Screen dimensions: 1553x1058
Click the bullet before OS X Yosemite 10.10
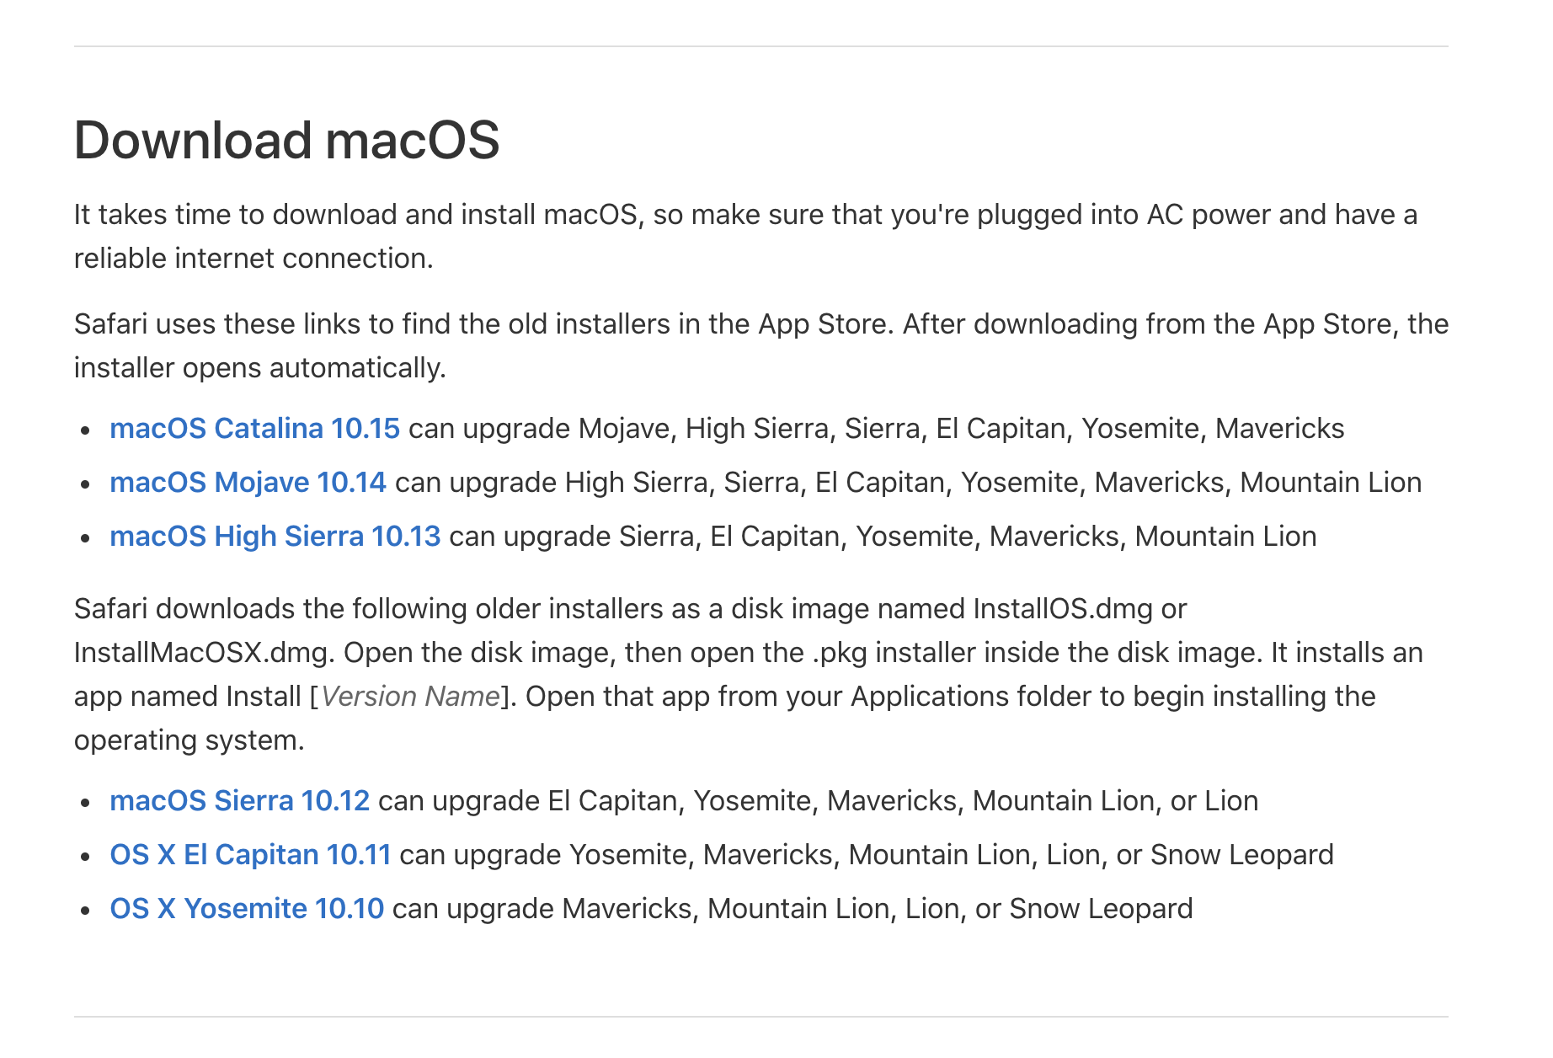84,911
